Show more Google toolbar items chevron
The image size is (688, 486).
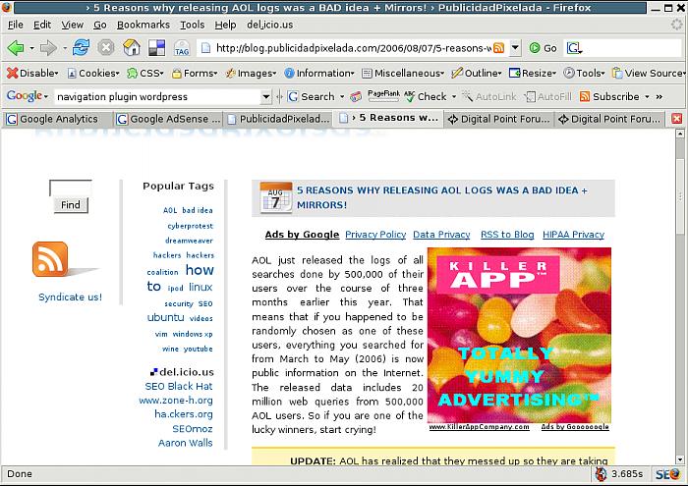coord(659,97)
